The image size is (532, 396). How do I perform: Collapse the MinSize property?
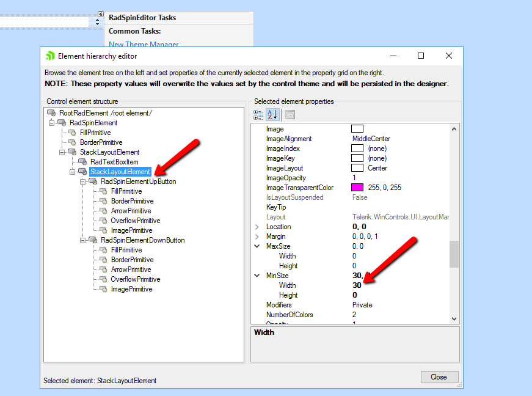(257, 276)
